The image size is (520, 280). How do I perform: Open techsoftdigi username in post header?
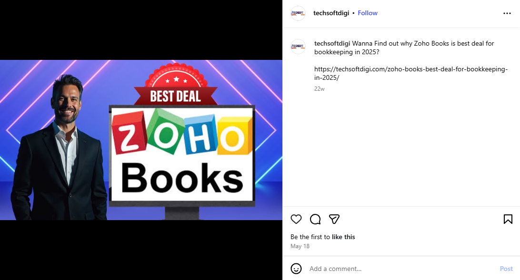[x=331, y=13]
